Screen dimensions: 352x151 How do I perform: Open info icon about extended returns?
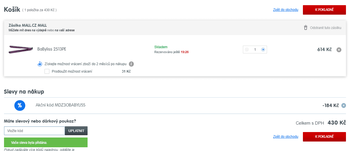131,64
